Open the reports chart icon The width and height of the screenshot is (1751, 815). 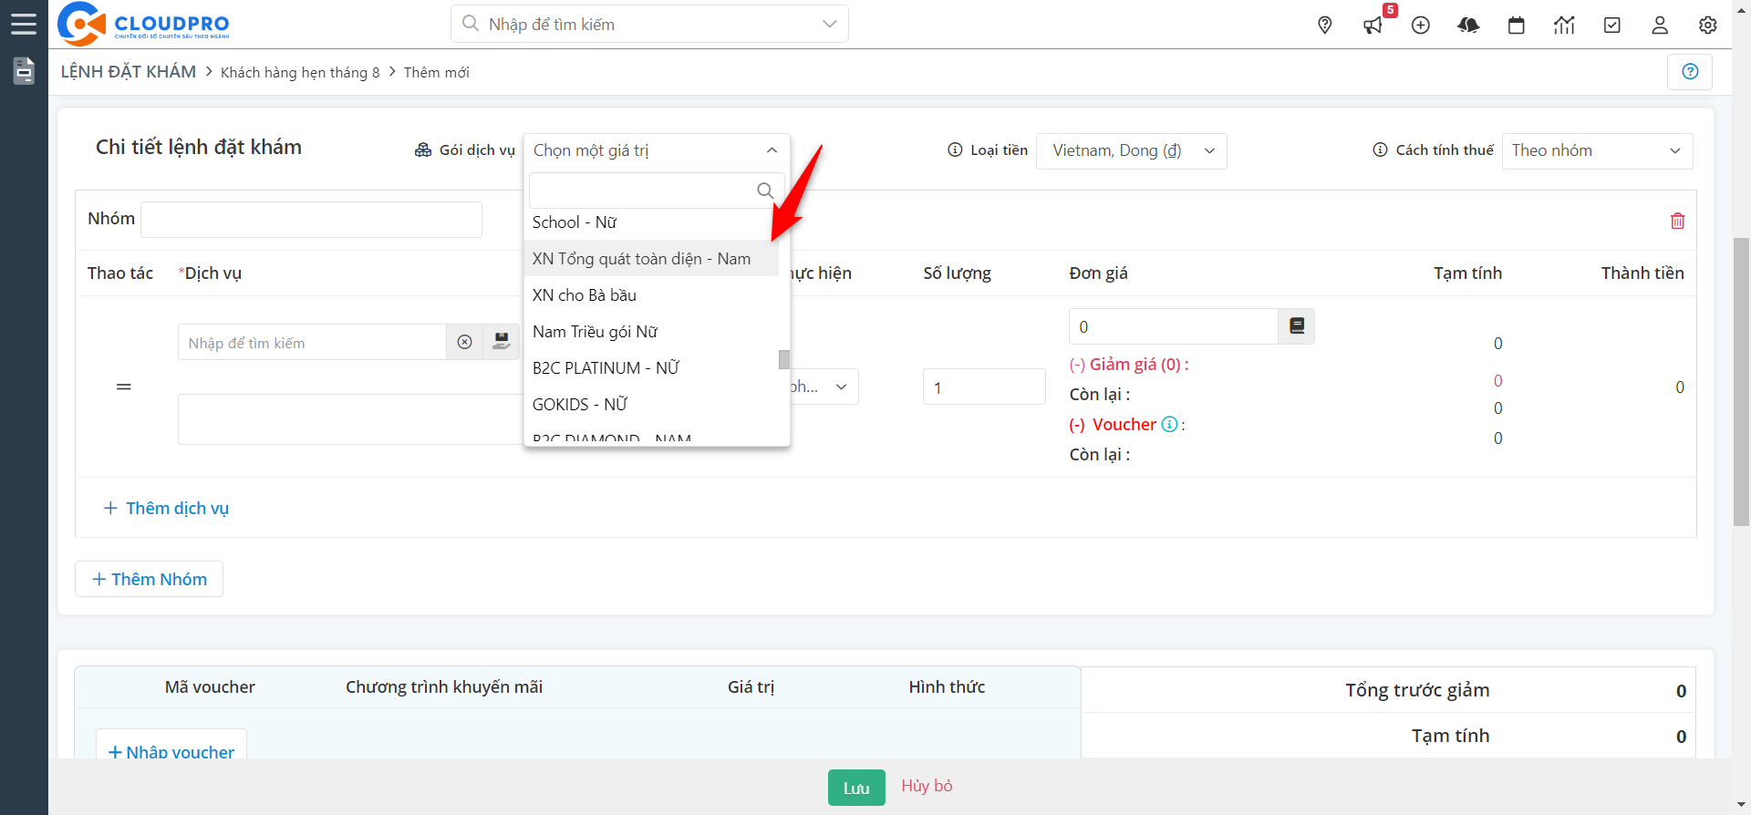coord(1564,26)
